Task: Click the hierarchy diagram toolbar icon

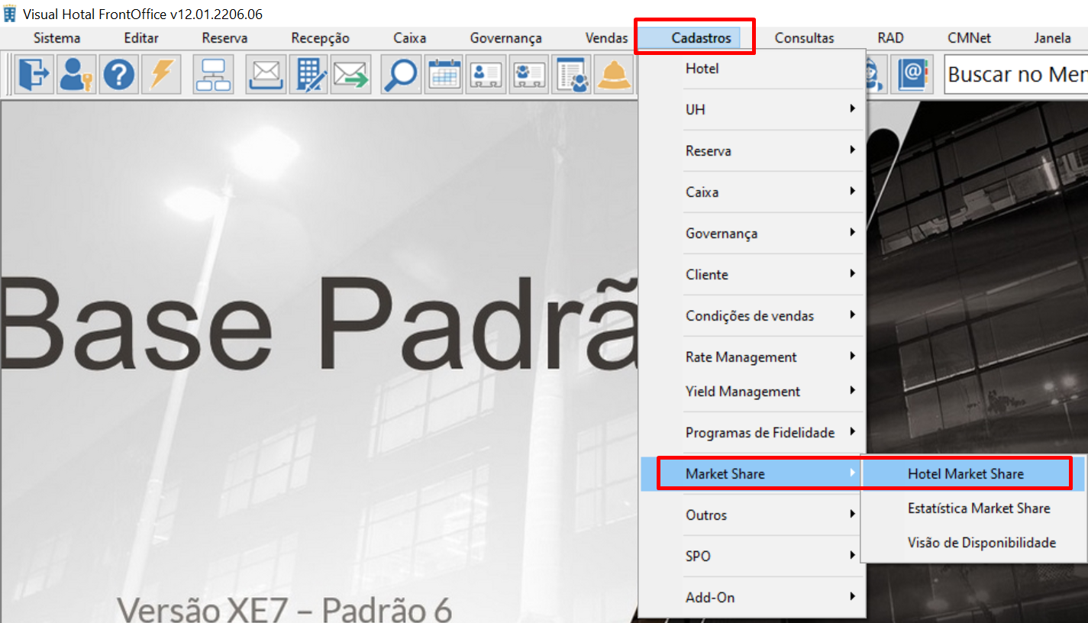Action: click(x=214, y=75)
